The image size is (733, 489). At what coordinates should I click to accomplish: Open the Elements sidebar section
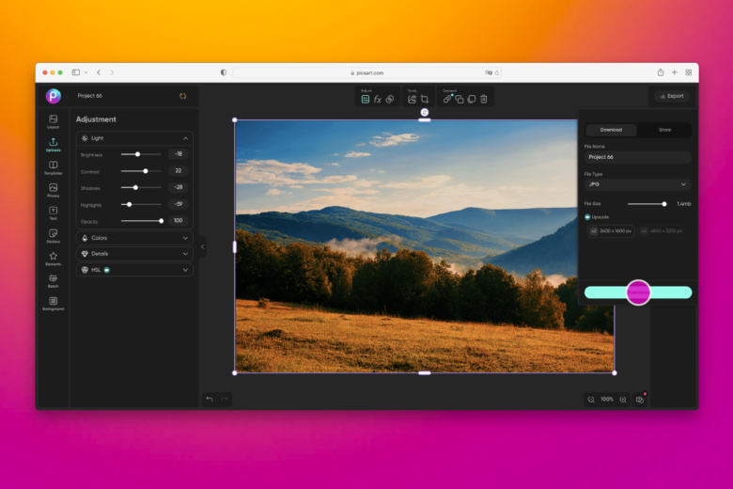54,259
